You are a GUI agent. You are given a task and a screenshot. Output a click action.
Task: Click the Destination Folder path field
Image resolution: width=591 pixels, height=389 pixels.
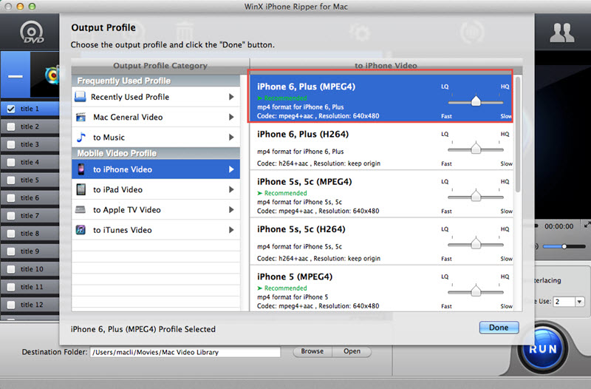click(x=185, y=352)
